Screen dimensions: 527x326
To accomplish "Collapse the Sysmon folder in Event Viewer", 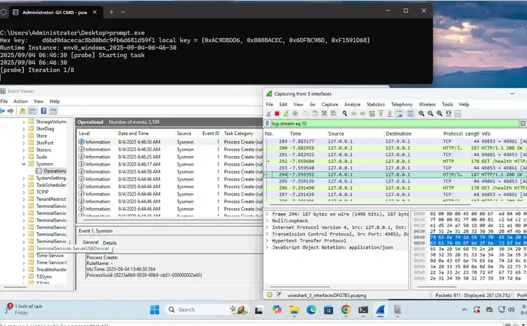I will pyautogui.click(x=24, y=163).
